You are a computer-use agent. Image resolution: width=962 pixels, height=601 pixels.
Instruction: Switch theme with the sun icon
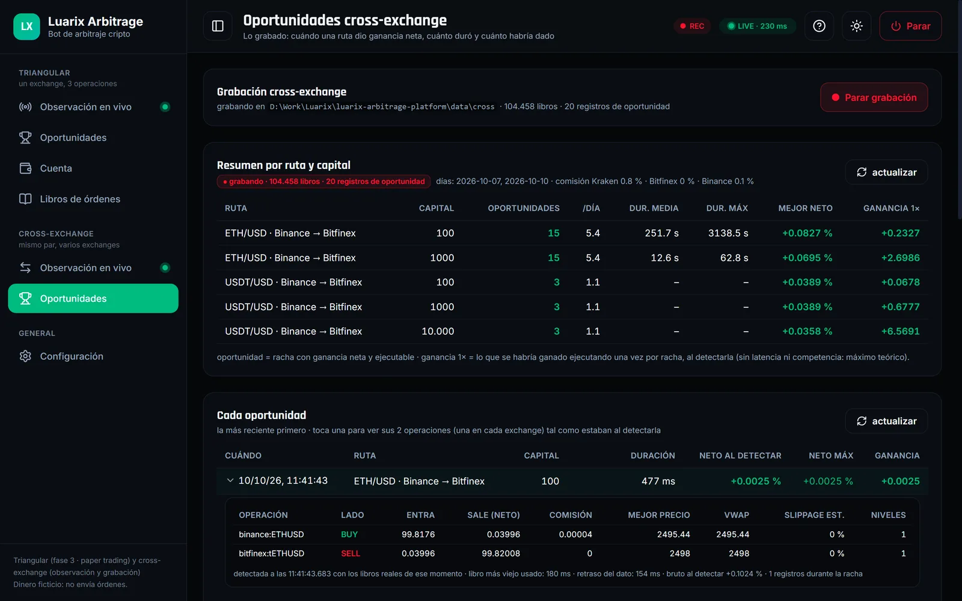tap(856, 26)
